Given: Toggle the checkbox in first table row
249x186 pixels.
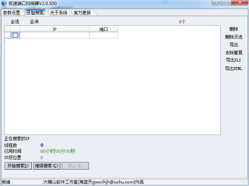Looking at the screenshot, I should pos(15,35).
